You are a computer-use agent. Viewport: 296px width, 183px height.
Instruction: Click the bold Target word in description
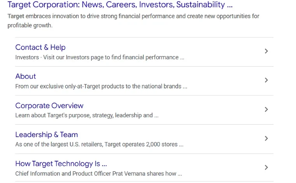(x=16, y=16)
